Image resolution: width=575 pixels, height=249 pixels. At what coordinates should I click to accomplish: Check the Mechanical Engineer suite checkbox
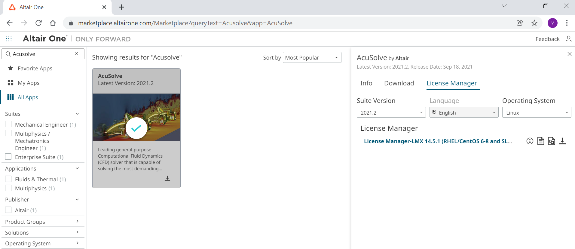(x=8, y=124)
